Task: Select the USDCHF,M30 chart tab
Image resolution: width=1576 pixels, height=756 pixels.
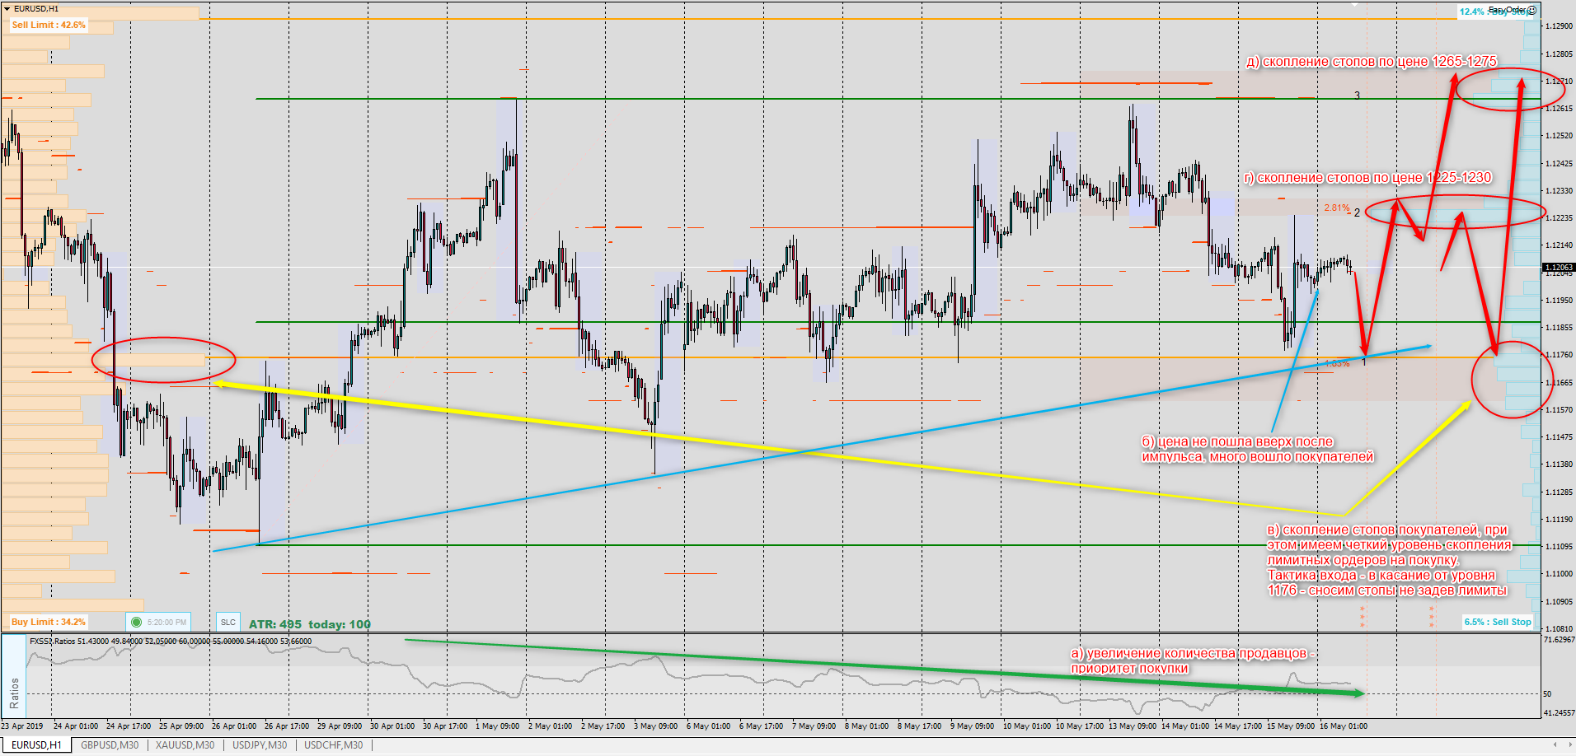Action: point(333,745)
